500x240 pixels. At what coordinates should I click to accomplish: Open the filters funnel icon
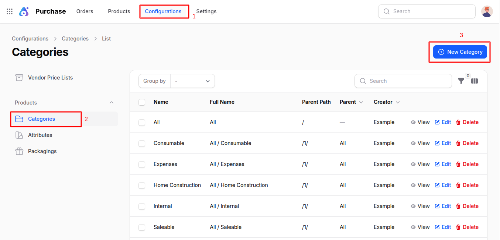click(461, 81)
